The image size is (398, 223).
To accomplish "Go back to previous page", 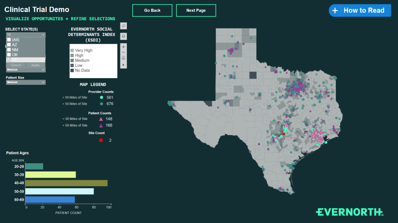I will coord(152,10).
